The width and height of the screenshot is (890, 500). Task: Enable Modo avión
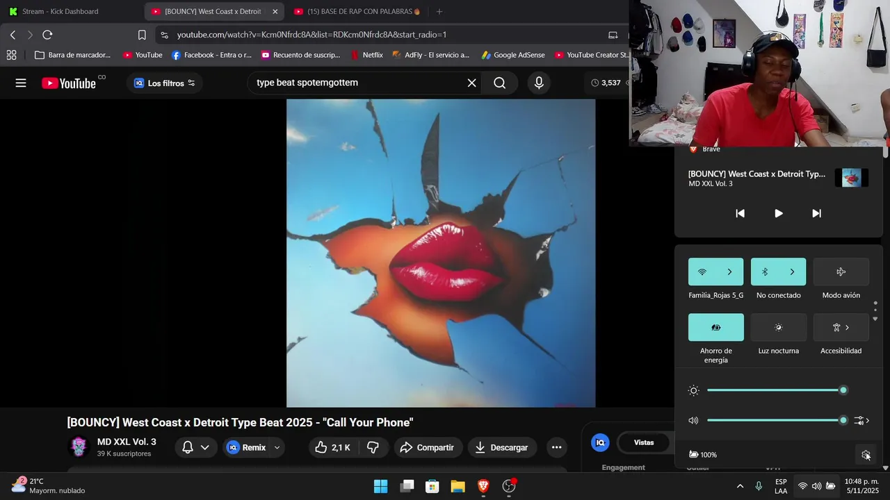click(841, 272)
